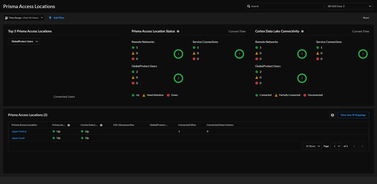Click the funnel icon beside Add Filter
Image resolution: width=377 pixels, height=184 pixels.
point(50,18)
